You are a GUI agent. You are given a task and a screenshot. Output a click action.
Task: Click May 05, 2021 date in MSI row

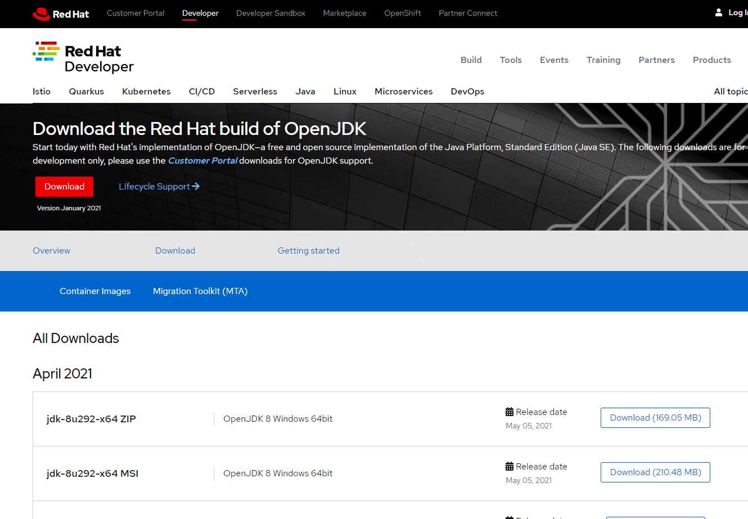529,480
